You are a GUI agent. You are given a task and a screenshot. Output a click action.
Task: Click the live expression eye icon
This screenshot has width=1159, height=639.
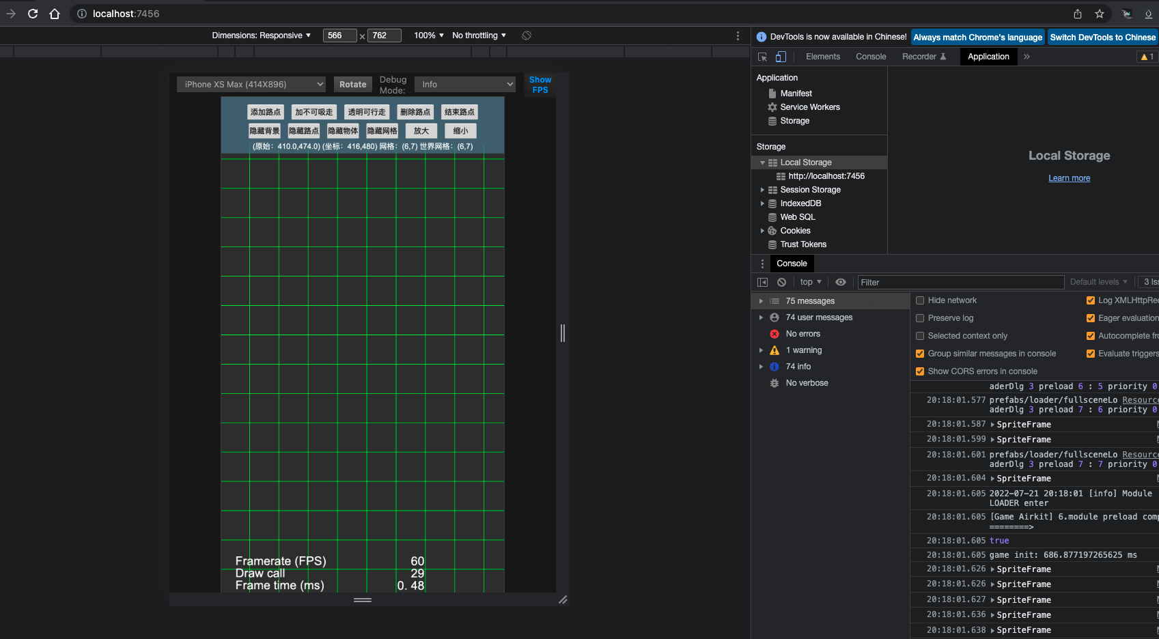click(841, 282)
